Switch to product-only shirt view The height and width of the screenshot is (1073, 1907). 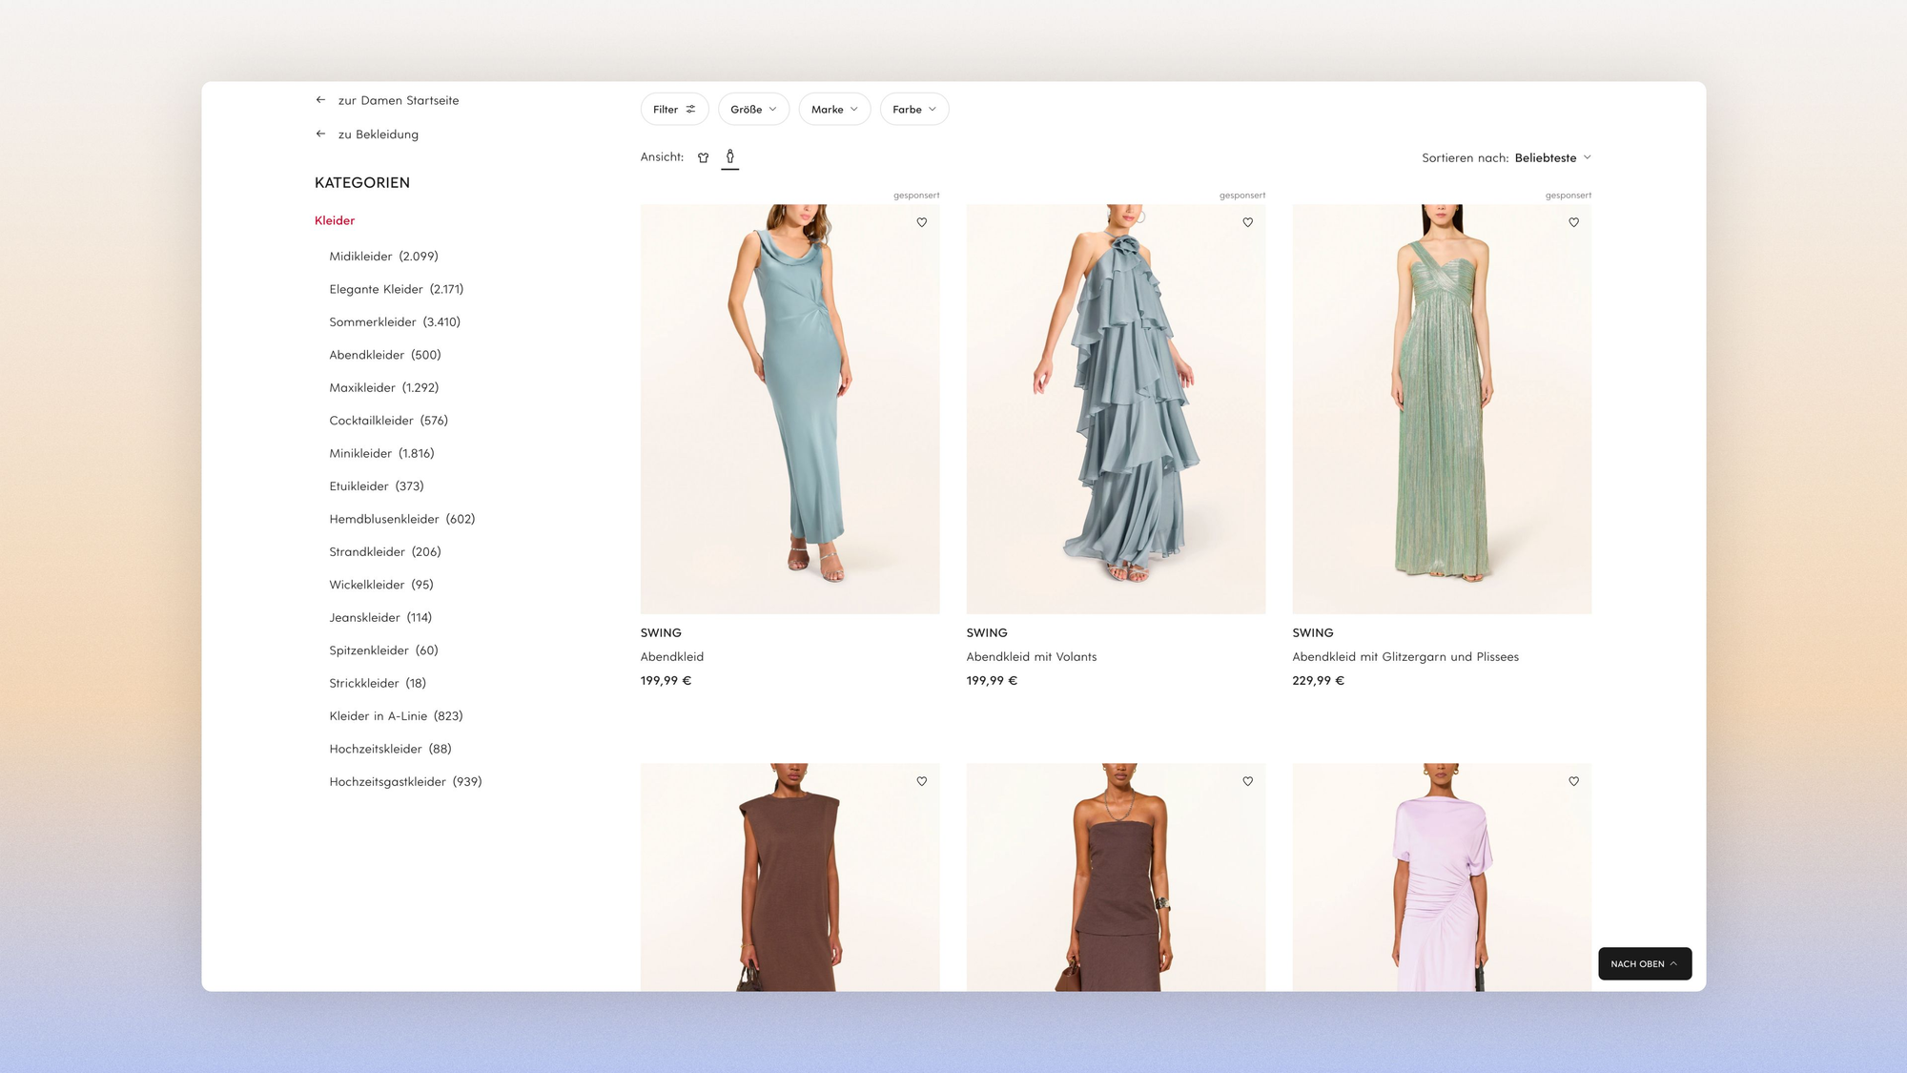coord(703,157)
